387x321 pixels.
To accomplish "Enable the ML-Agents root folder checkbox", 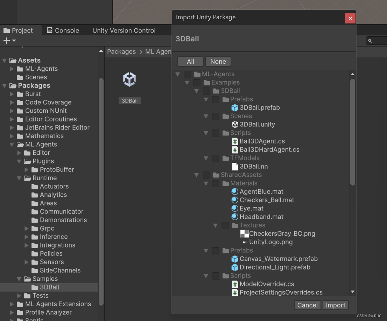I will [x=187, y=74].
